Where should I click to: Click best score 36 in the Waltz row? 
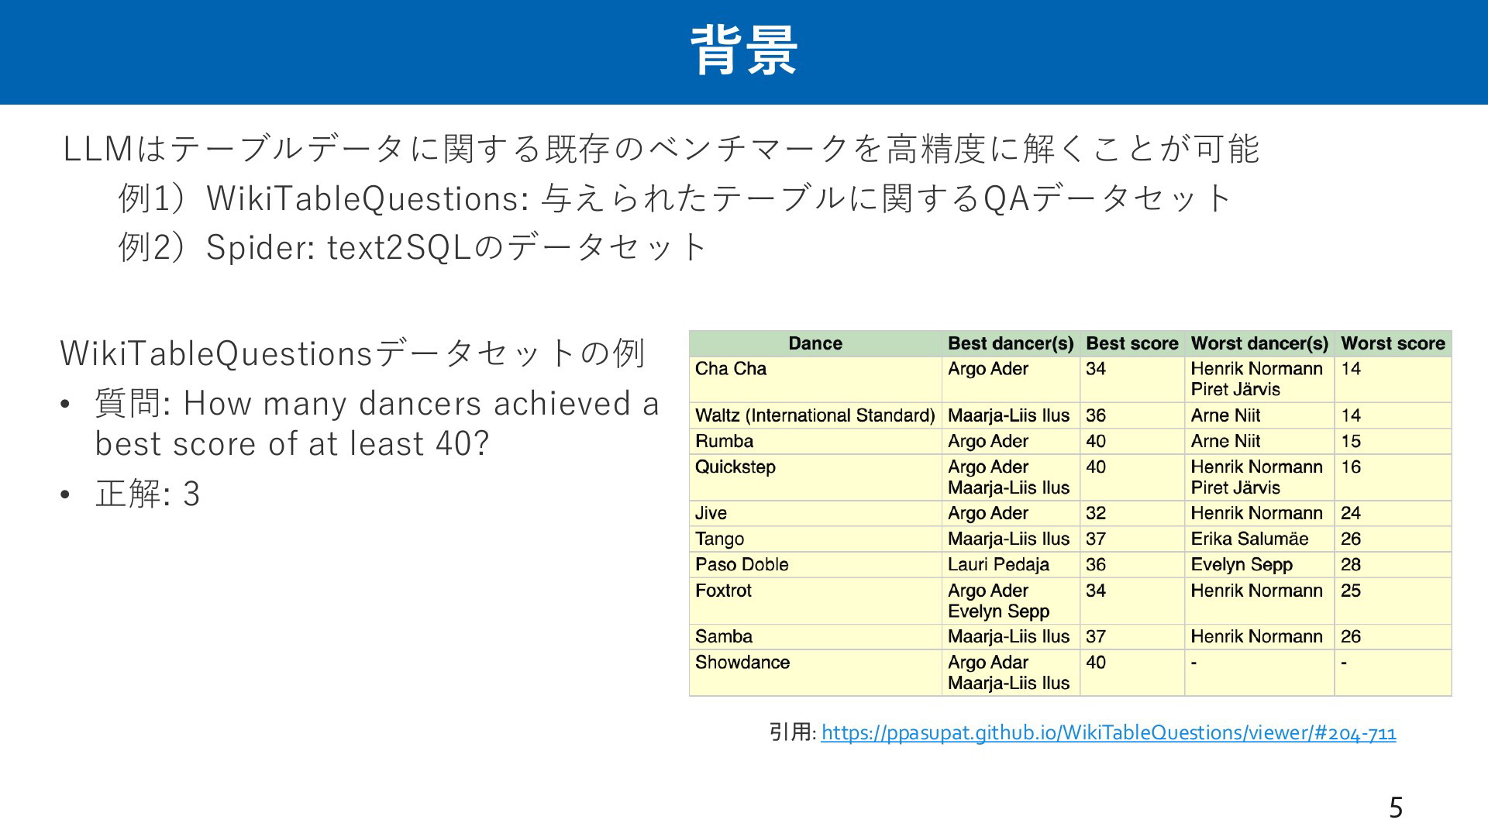[x=1096, y=415]
